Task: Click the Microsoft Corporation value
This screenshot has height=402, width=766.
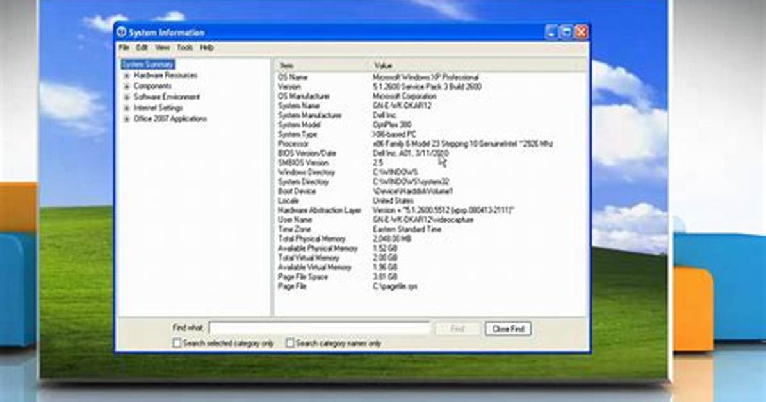Action: coord(405,96)
